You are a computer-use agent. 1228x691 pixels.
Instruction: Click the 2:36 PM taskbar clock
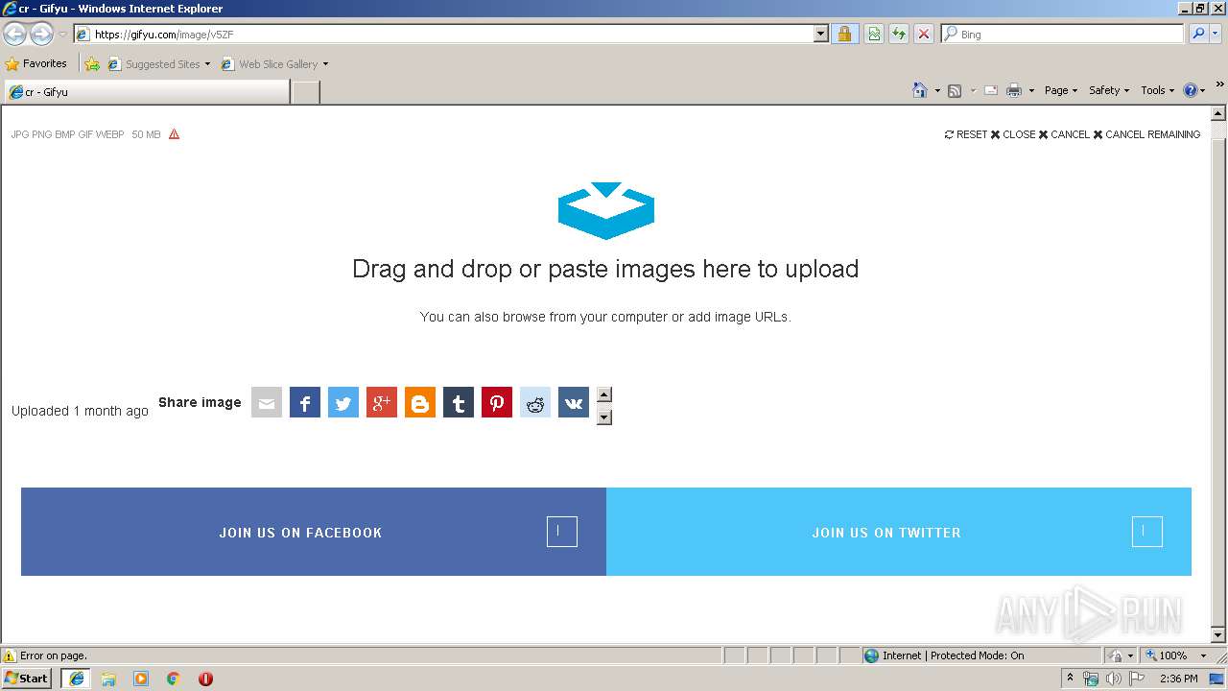(1178, 679)
